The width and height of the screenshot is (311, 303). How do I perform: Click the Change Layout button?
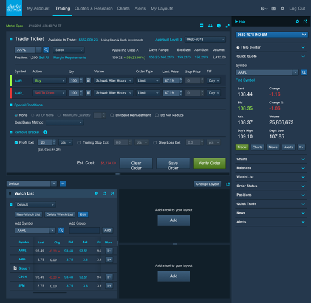coord(208,184)
